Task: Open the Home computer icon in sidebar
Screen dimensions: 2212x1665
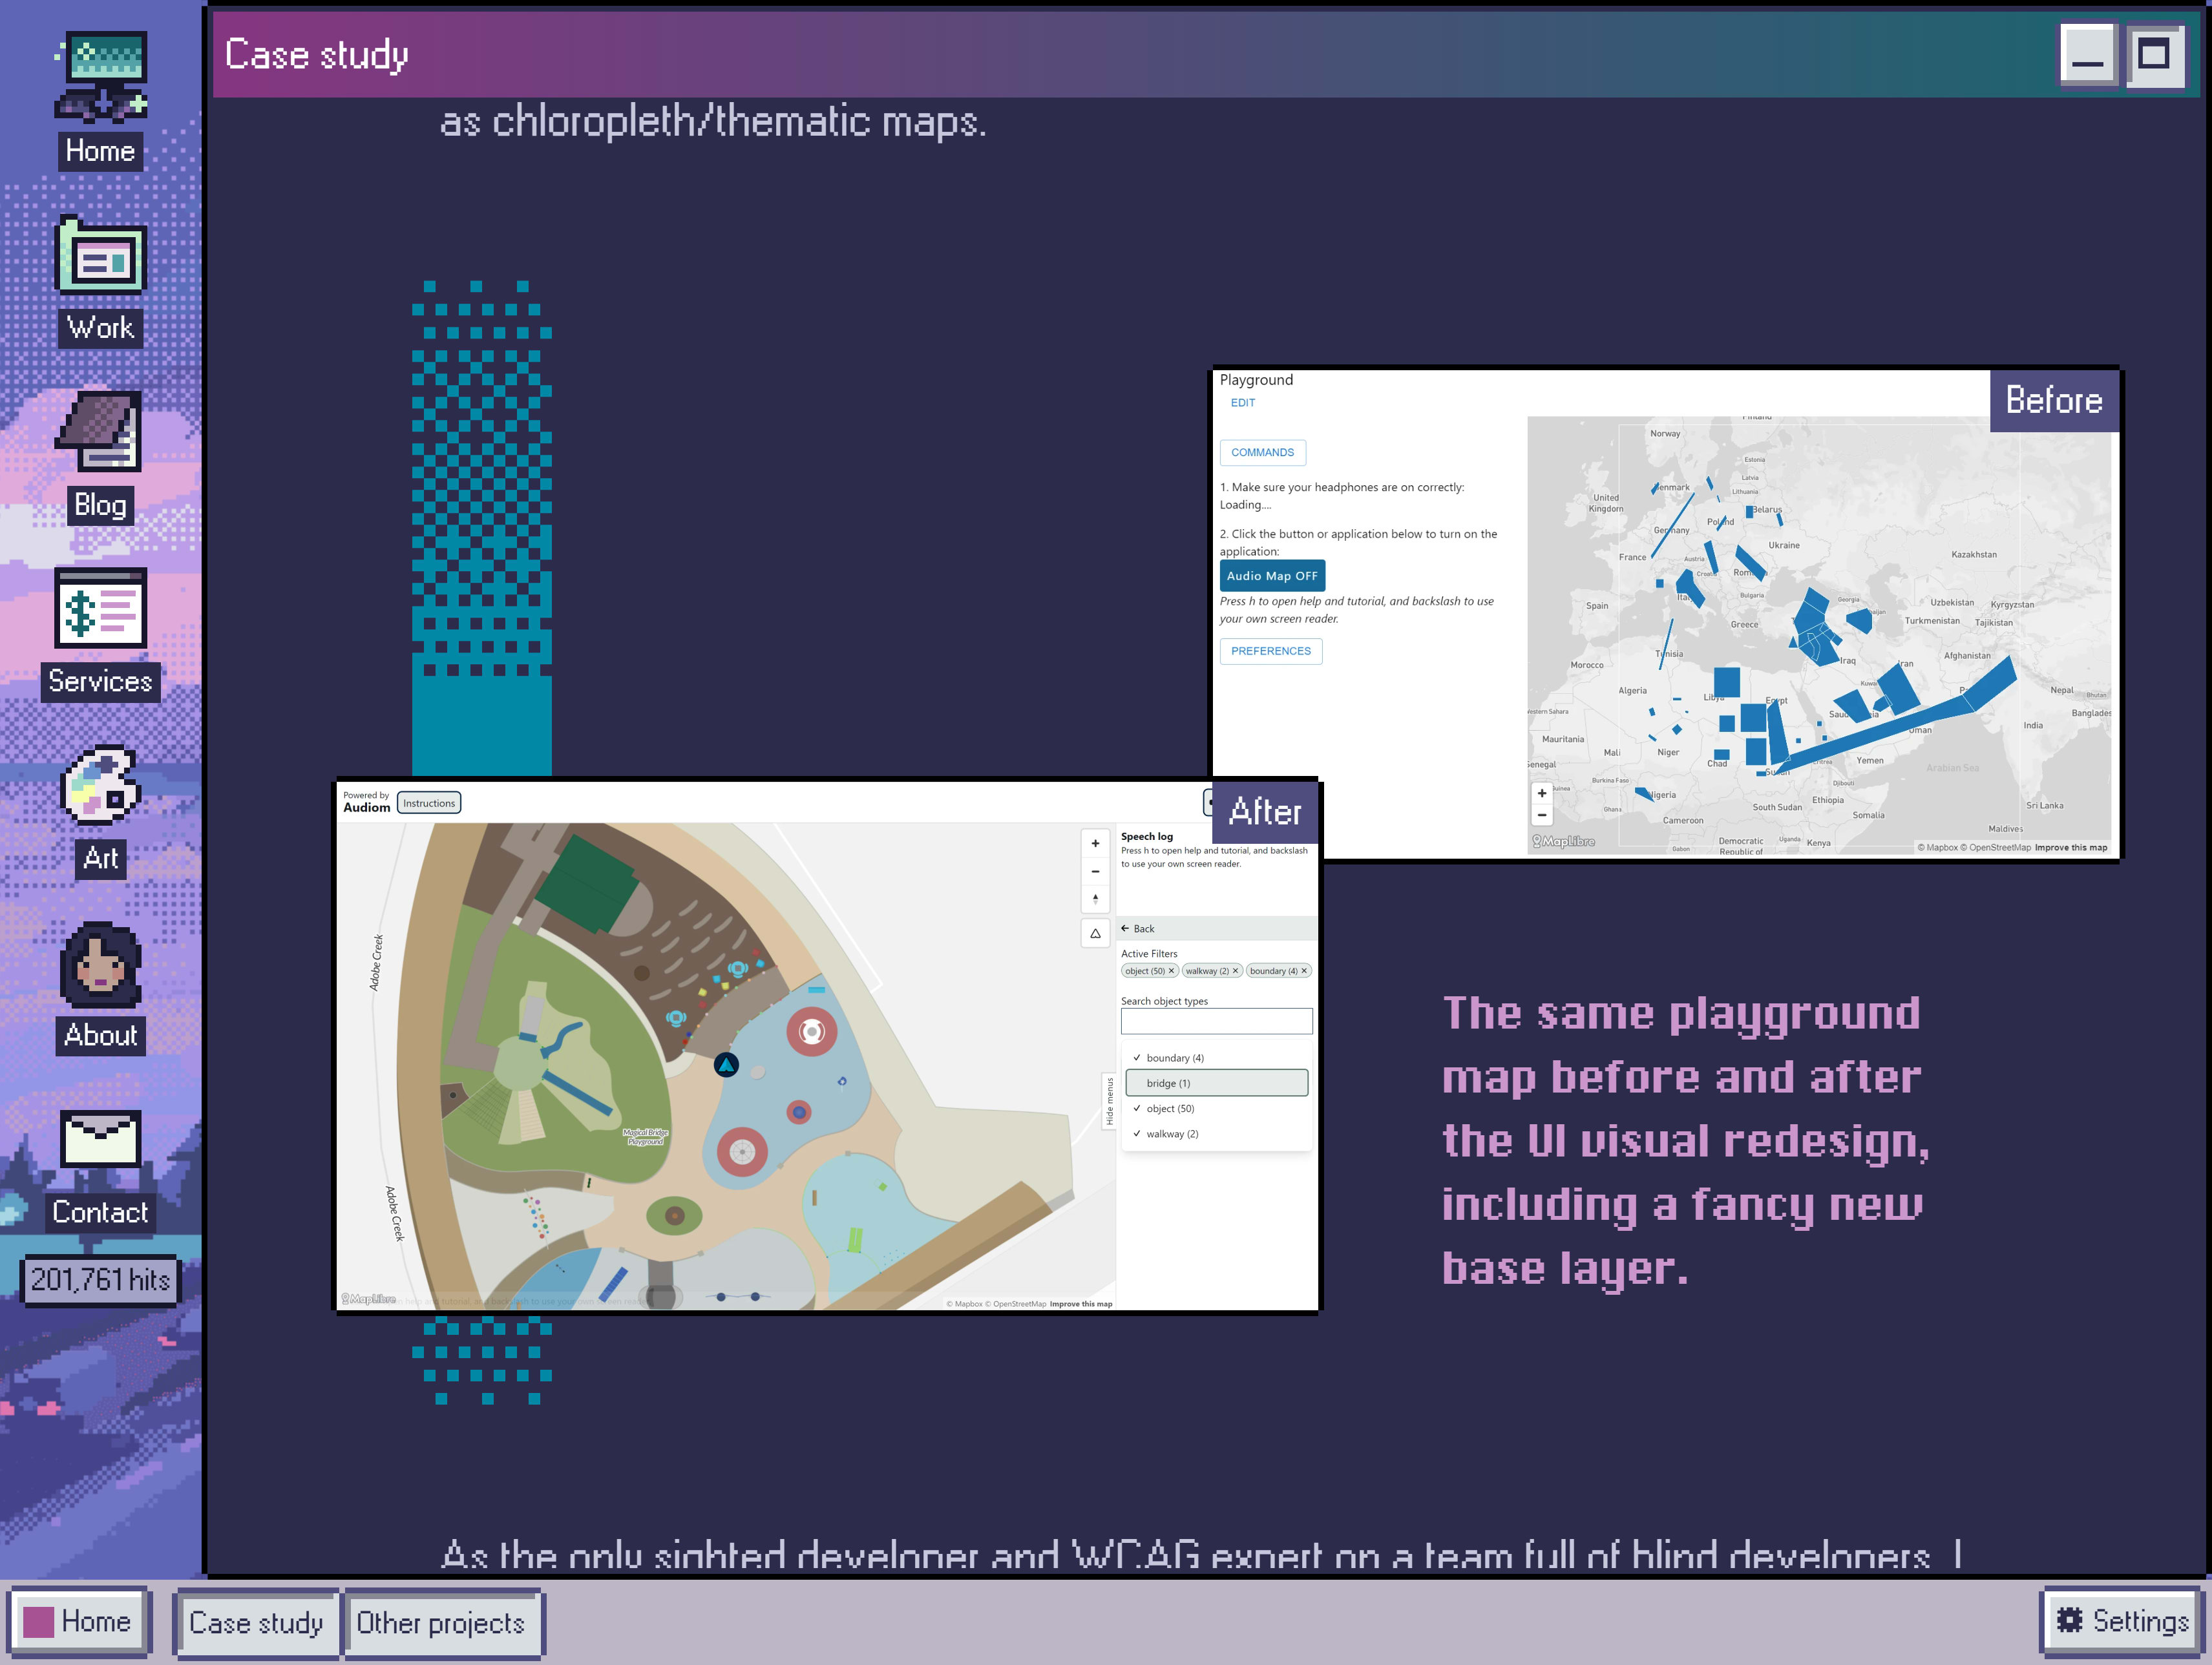Action: click(101, 76)
